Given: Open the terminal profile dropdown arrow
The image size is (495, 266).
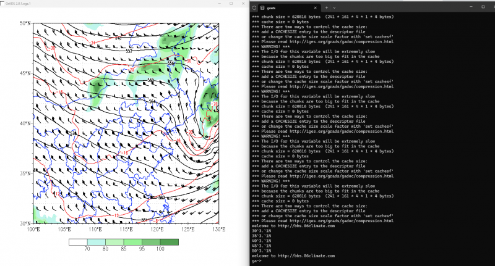Looking at the screenshot, I should (334, 7).
